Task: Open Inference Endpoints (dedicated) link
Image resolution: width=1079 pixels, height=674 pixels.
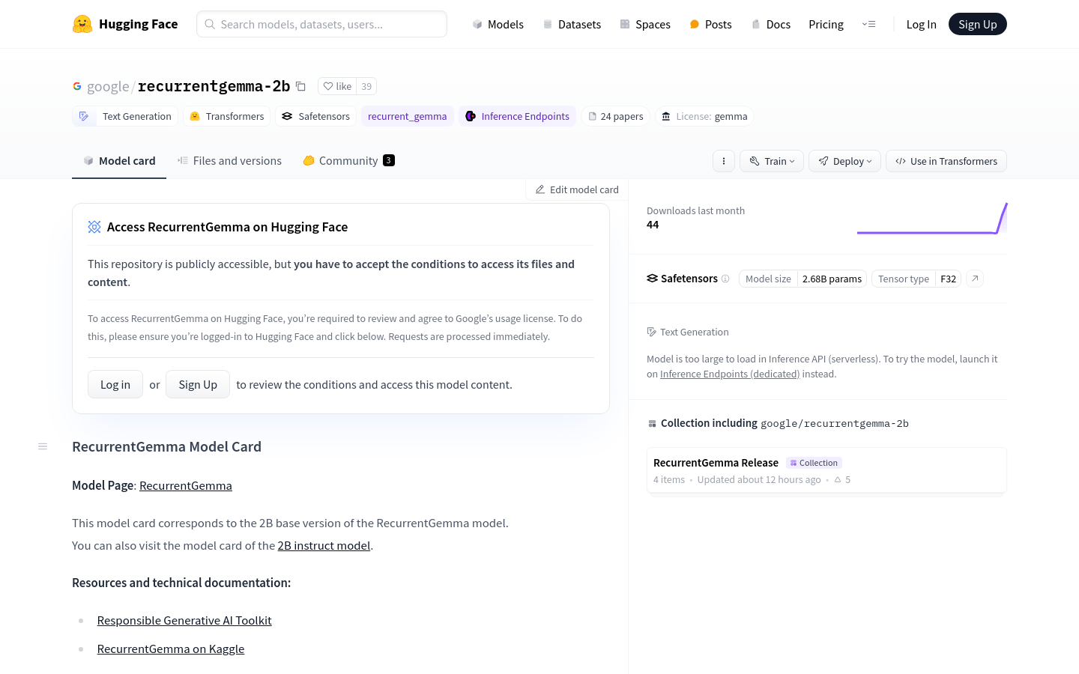Action: coord(730,374)
